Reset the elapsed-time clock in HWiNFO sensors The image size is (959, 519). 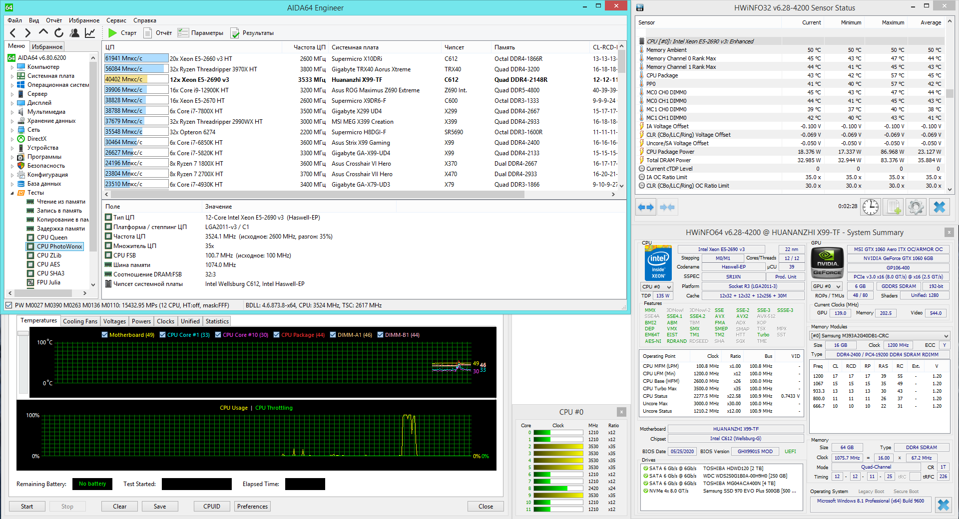click(x=871, y=207)
